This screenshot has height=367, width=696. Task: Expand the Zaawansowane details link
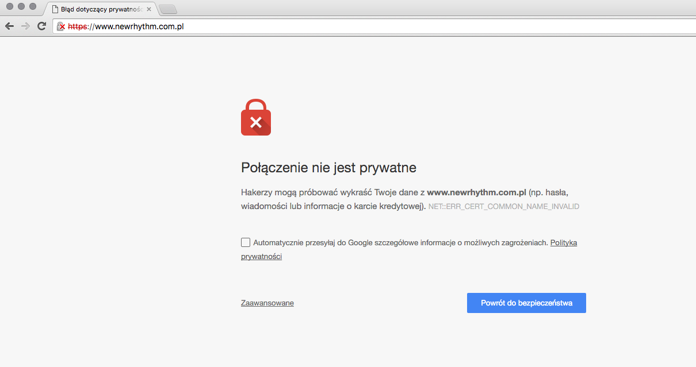point(267,303)
